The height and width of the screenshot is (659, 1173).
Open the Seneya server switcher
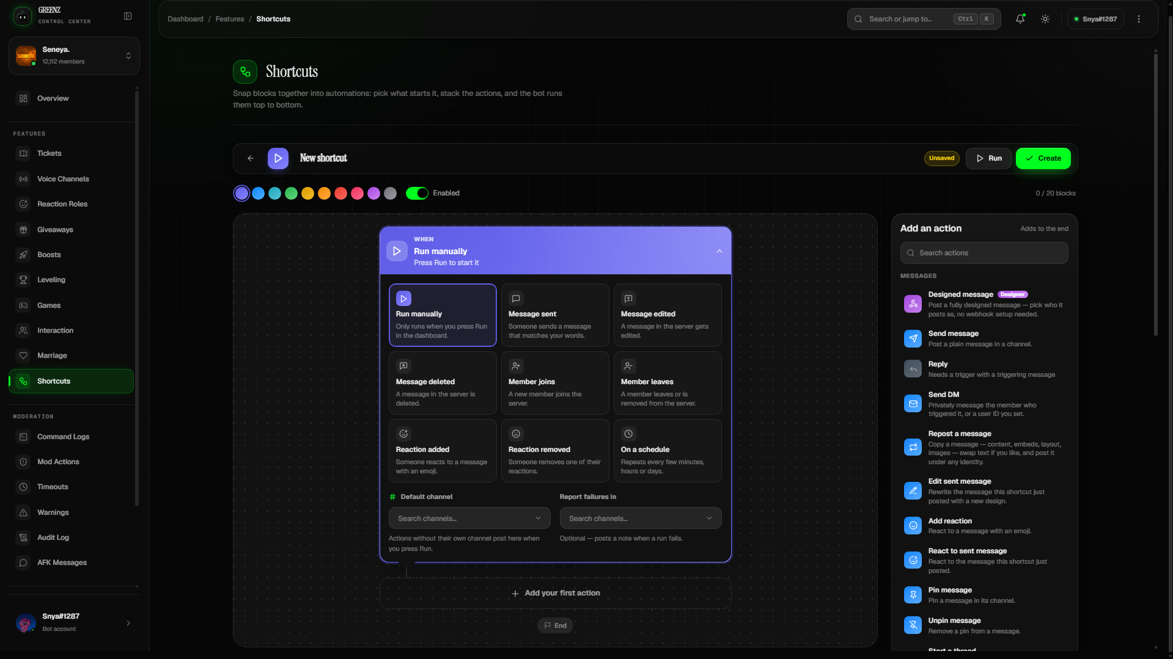click(x=74, y=56)
